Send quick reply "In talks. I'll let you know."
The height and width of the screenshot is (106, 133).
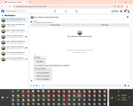click(x=43, y=76)
